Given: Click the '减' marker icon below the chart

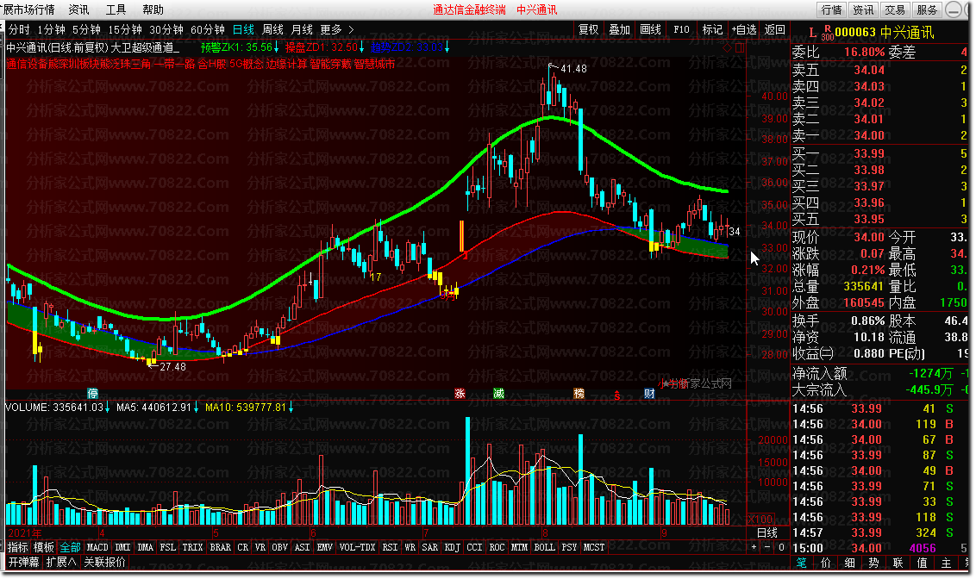Looking at the screenshot, I should click(498, 393).
